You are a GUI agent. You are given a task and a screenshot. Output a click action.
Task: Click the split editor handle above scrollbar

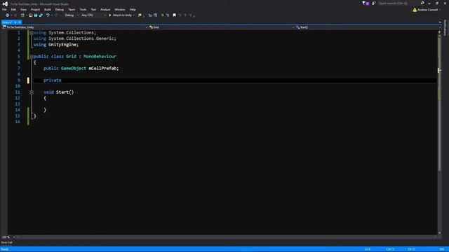(x=440, y=31)
